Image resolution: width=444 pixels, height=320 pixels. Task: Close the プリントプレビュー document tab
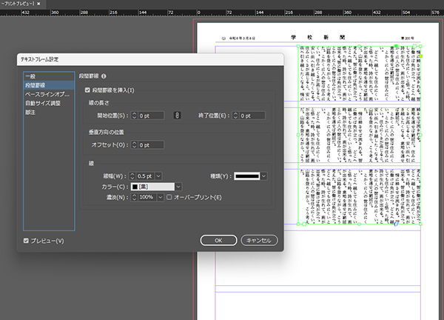click(38, 4)
